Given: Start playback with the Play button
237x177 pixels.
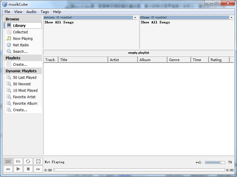Looking at the screenshot, I should (18, 169).
